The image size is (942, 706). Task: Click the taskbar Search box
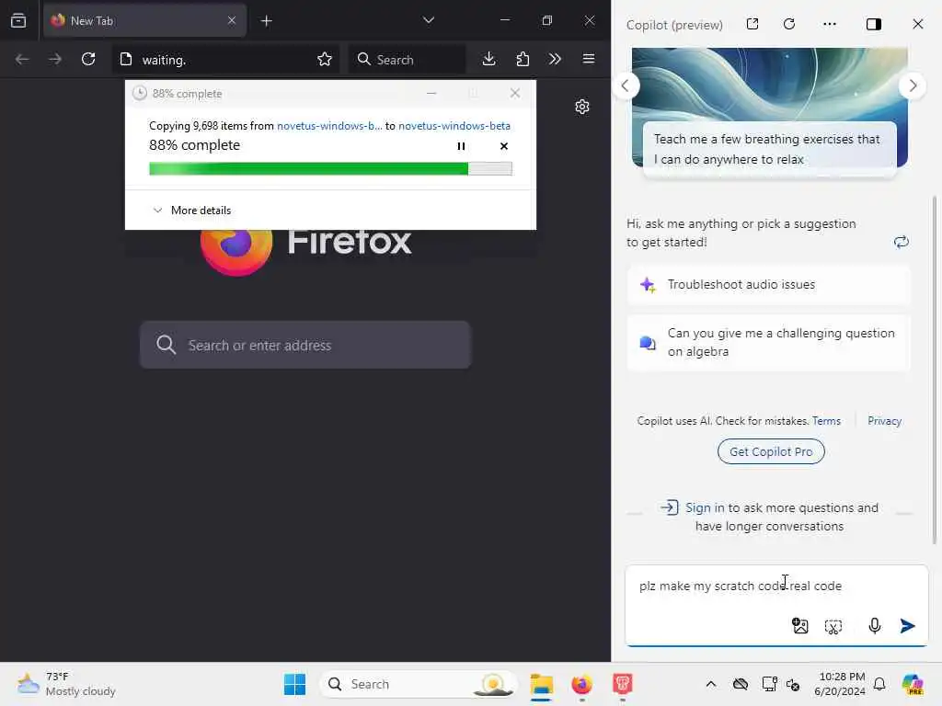click(419, 684)
